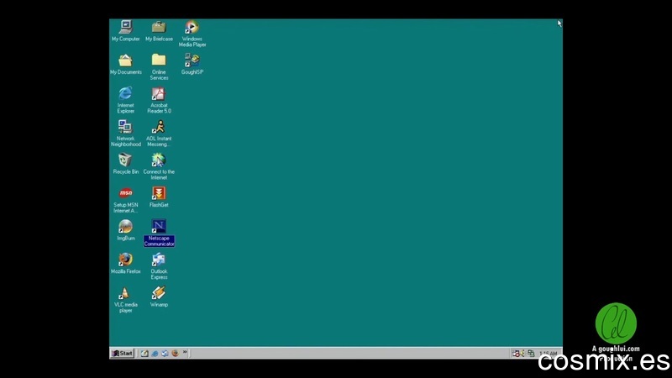
Task: Click the taskbar clock showing 1:15 AM
Action: (549, 354)
